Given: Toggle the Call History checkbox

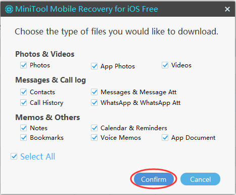Looking at the screenshot, I should (24, 102).
